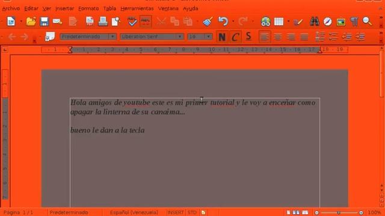The height and width of the screenshot is (216, 385).
Task: Expand the Predeterminado paragraph style dropdown
Action: (112, 37)
